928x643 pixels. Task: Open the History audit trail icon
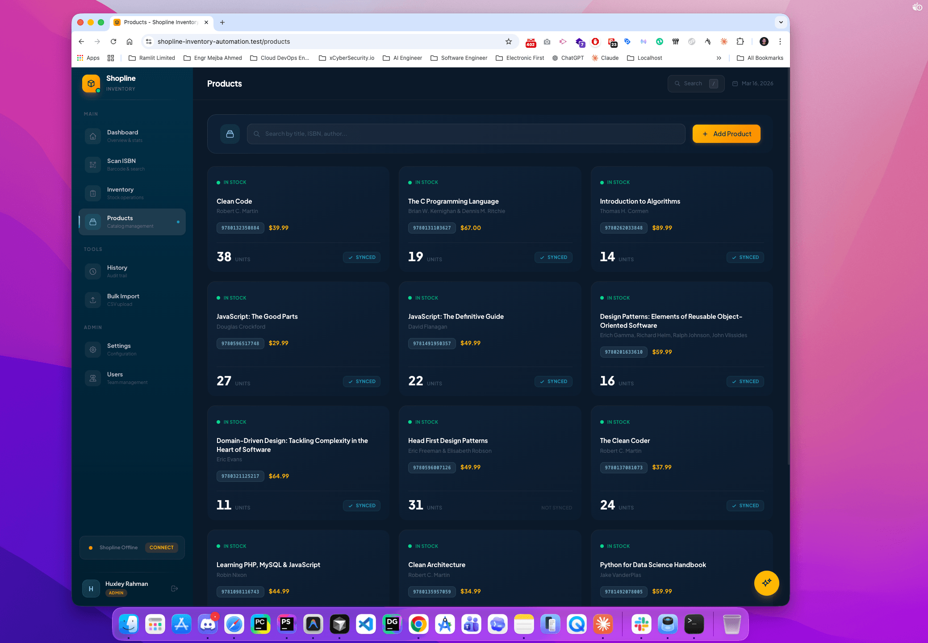pos(92,271)
